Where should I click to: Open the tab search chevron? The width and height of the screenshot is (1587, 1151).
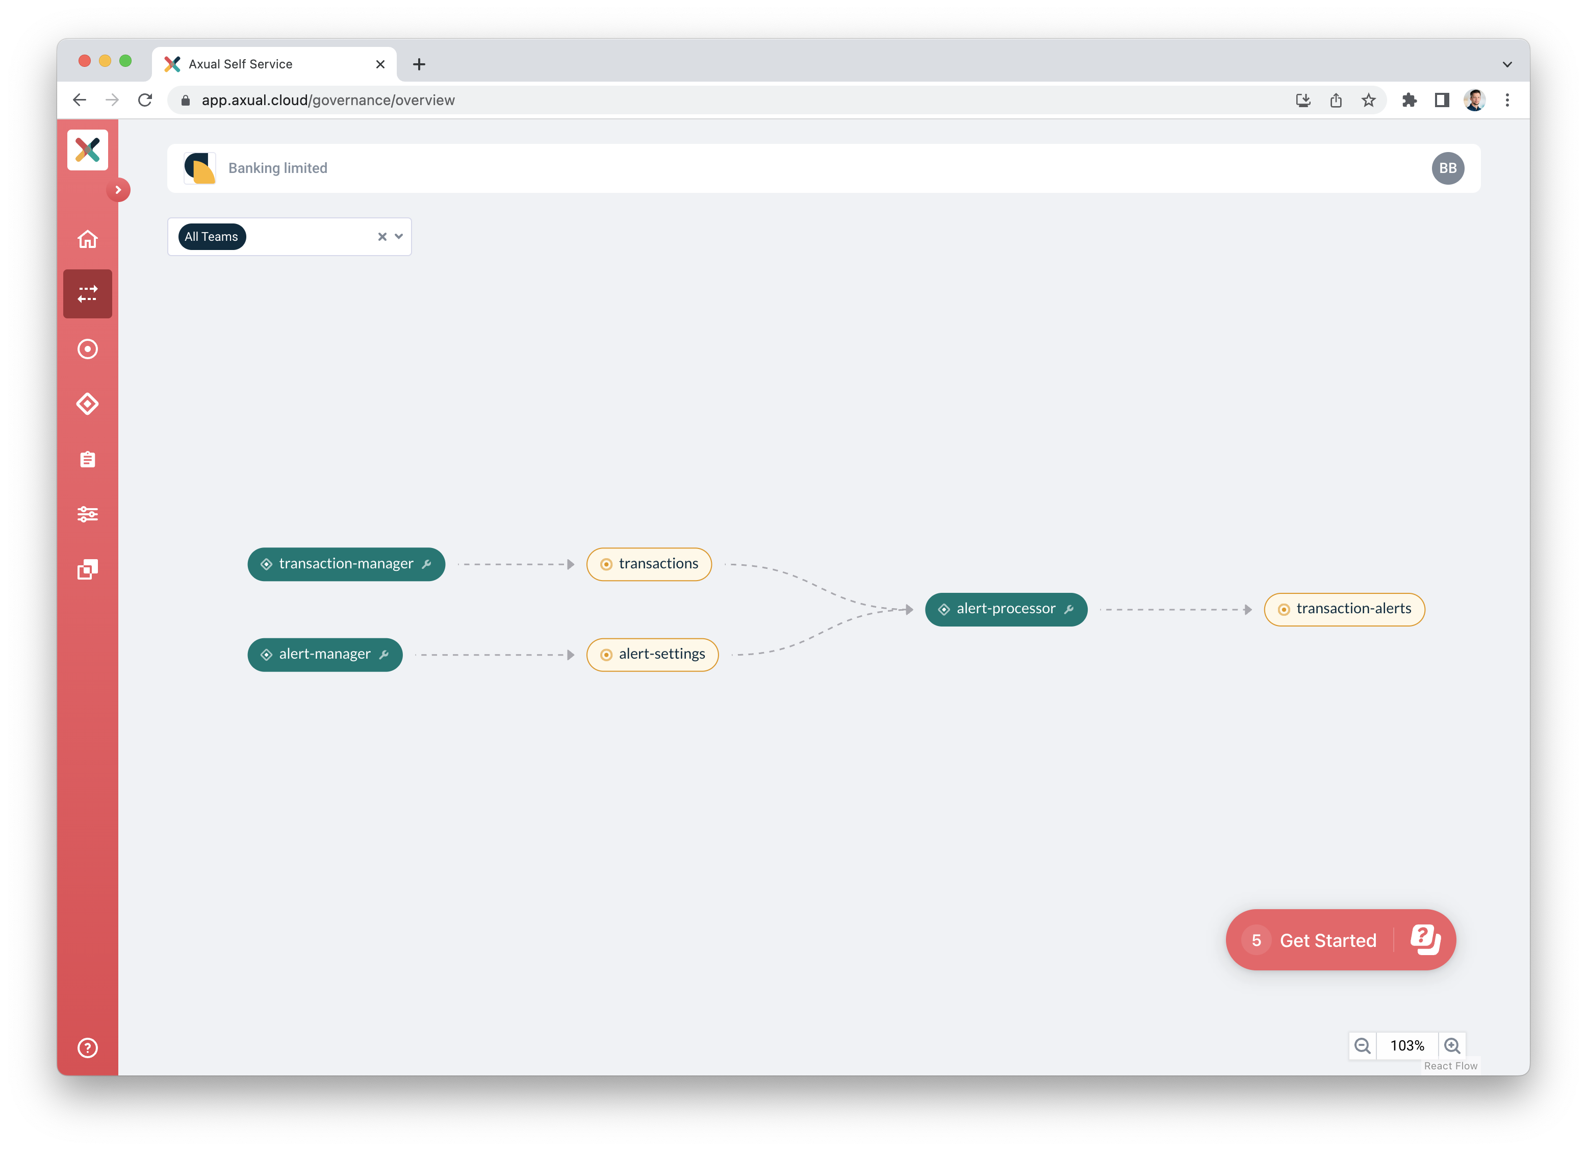pos(1507,64)
